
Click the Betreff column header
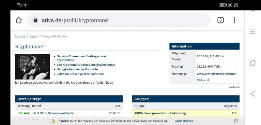(37, 106)
